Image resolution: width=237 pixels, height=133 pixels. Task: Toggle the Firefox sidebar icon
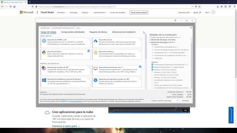[x=226, y=7]
